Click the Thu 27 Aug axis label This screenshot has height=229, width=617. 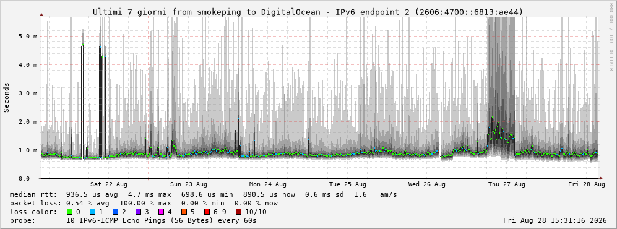coord(506,184)
